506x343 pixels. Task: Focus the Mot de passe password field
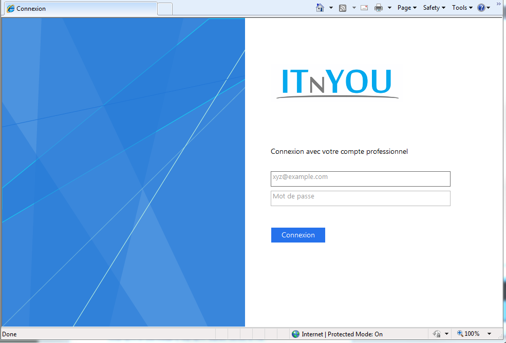point(361,198)
